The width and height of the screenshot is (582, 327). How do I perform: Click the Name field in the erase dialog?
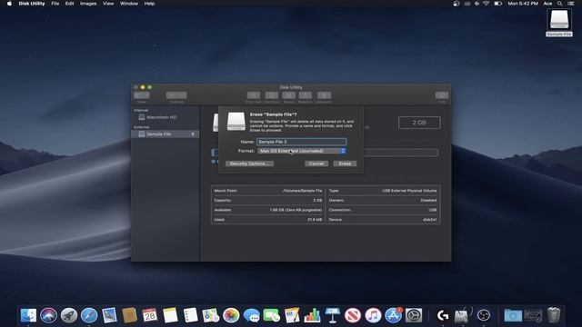[302, 142]
